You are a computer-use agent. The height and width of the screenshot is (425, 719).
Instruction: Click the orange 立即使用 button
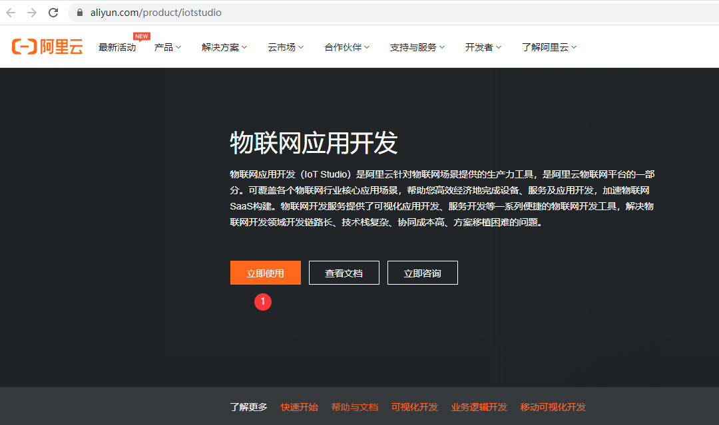tap(266, 273)
